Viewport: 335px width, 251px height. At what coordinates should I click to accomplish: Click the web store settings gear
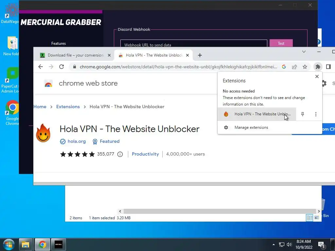tap(324, 83)
